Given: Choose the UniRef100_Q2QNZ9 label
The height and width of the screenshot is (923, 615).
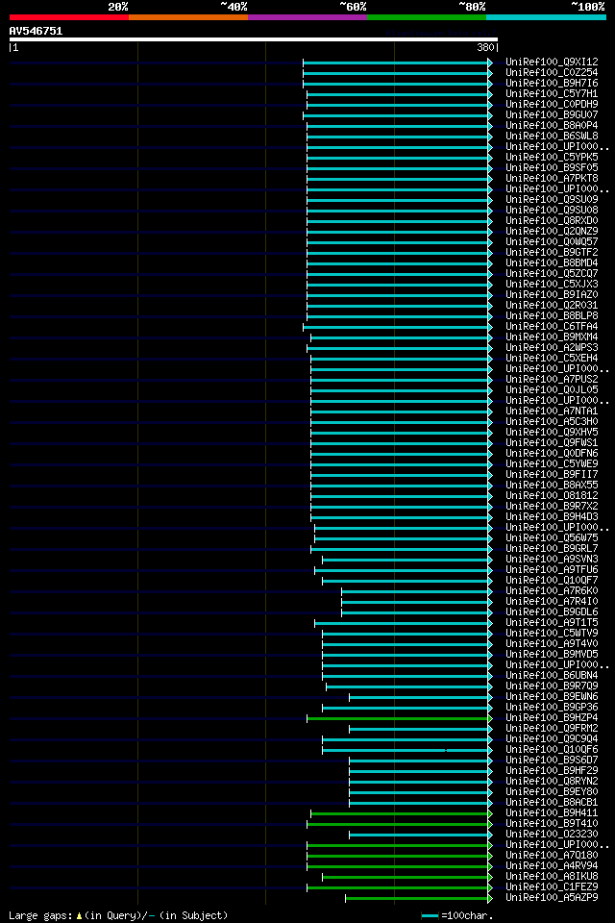Looking at the screenshot, I should click(x=552, y=232).
